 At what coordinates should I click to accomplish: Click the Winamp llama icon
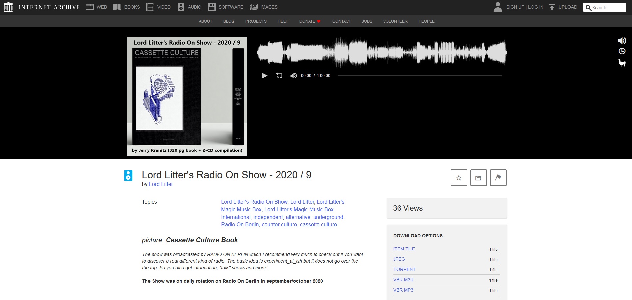point(622,63)
